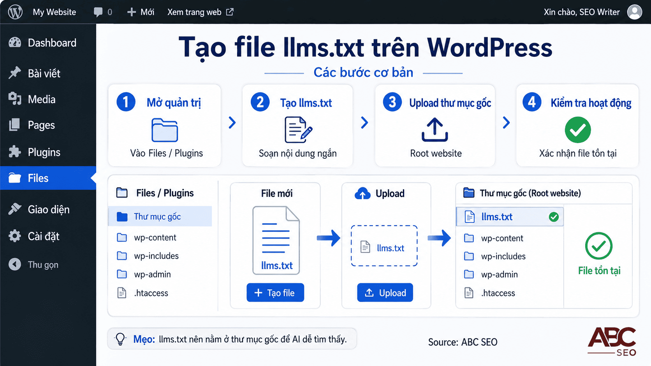Open the Media menu item

(x=48, y=99)
